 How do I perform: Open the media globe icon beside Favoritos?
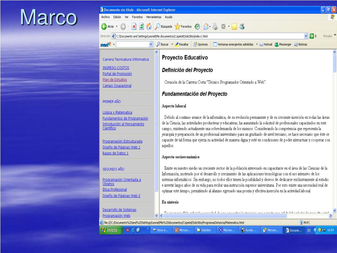197,26
